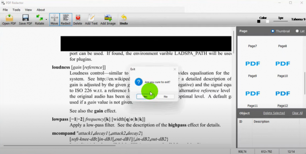The image size is (306, 154).
Task: Click the 12/14 page counter
Action: click(291, 151)
